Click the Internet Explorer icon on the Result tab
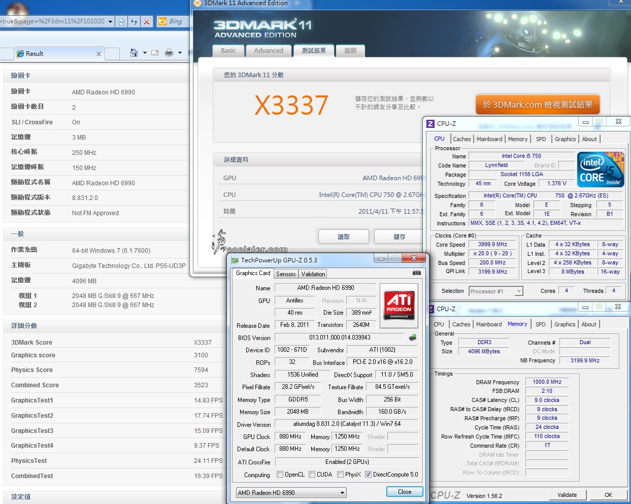 coord(20,53)
